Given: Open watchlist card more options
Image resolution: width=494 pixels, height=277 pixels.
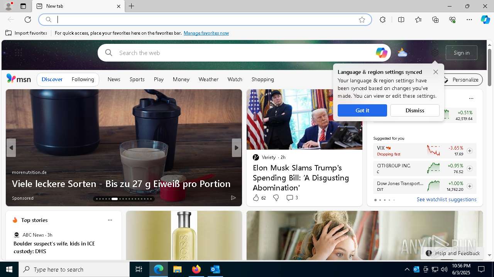Looking at the screenshot, I should (x=471, y=98).
